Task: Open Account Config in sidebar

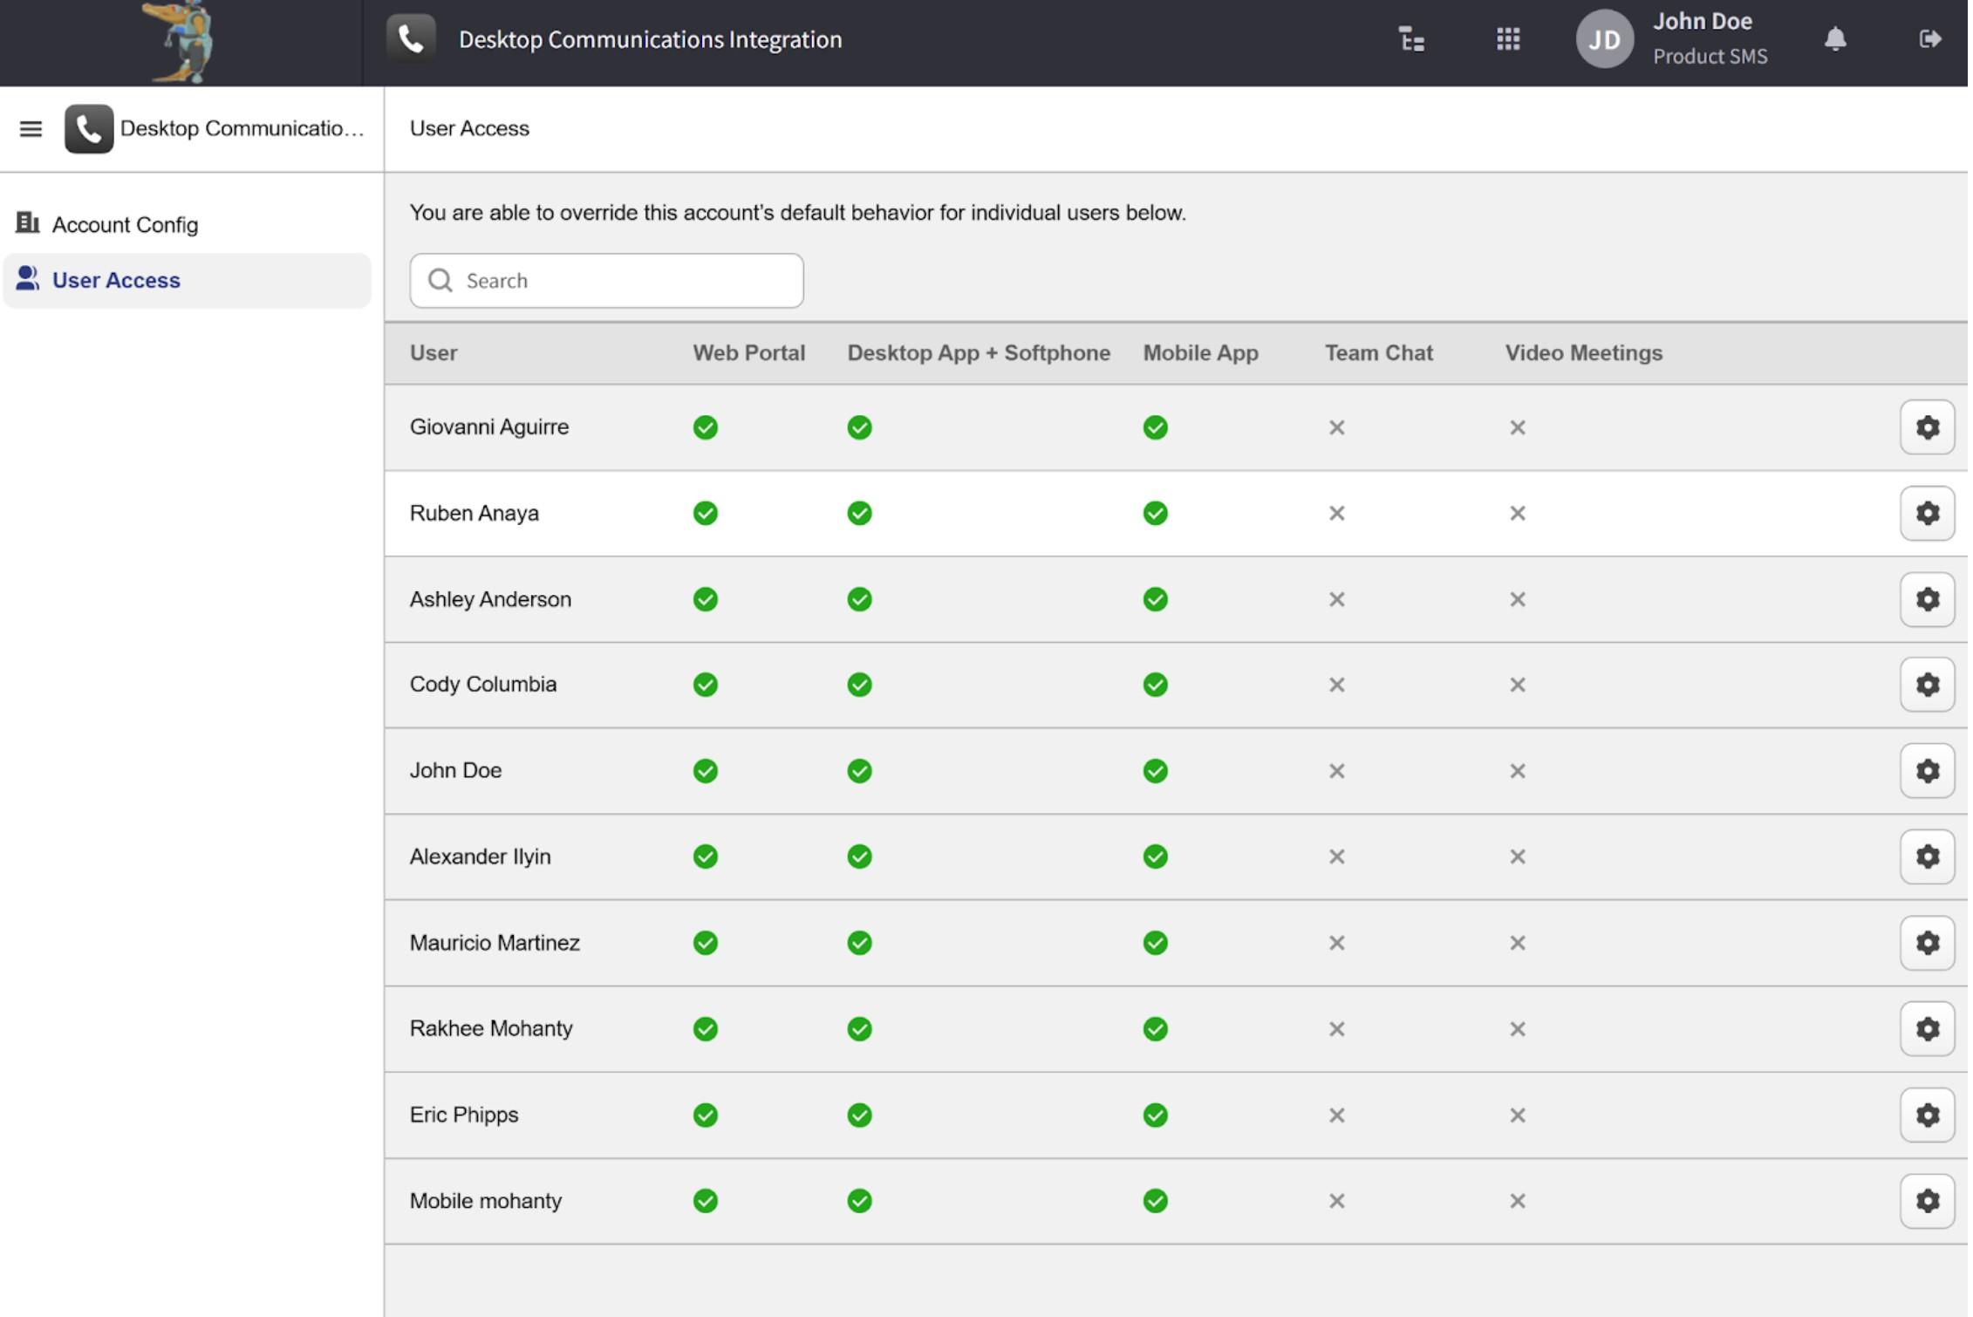Action: pos(125,225)
